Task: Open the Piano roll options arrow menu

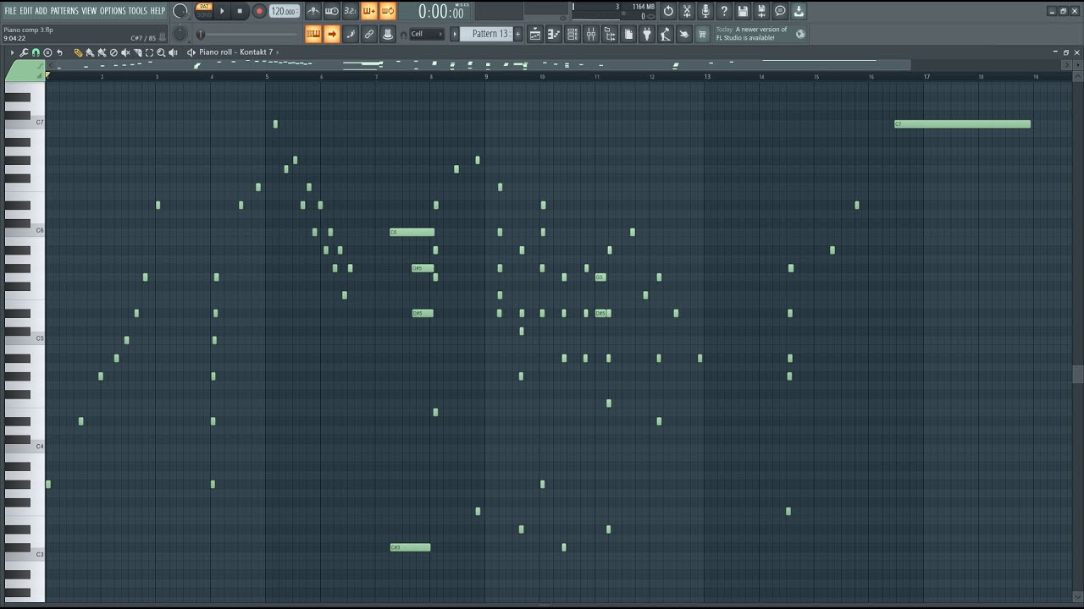Action: (x=12, y=52)
